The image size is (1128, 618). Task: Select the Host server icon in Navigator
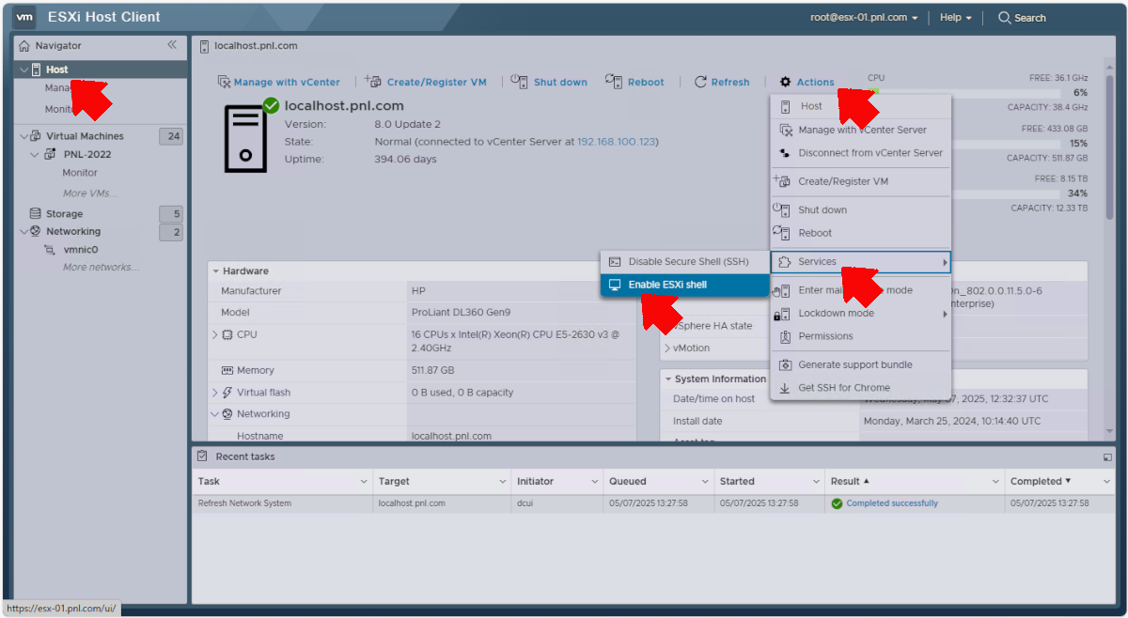[x=36, y=70]
